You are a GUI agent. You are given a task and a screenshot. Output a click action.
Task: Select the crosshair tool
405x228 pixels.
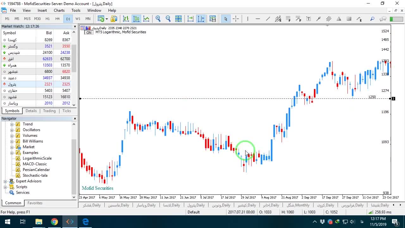[x=236, y=19]
